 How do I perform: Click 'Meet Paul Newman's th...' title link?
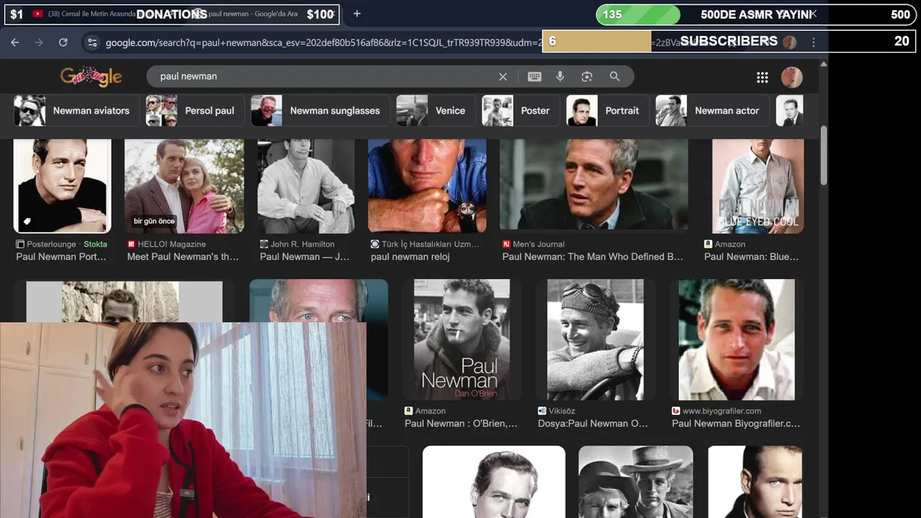pos(183,257)
